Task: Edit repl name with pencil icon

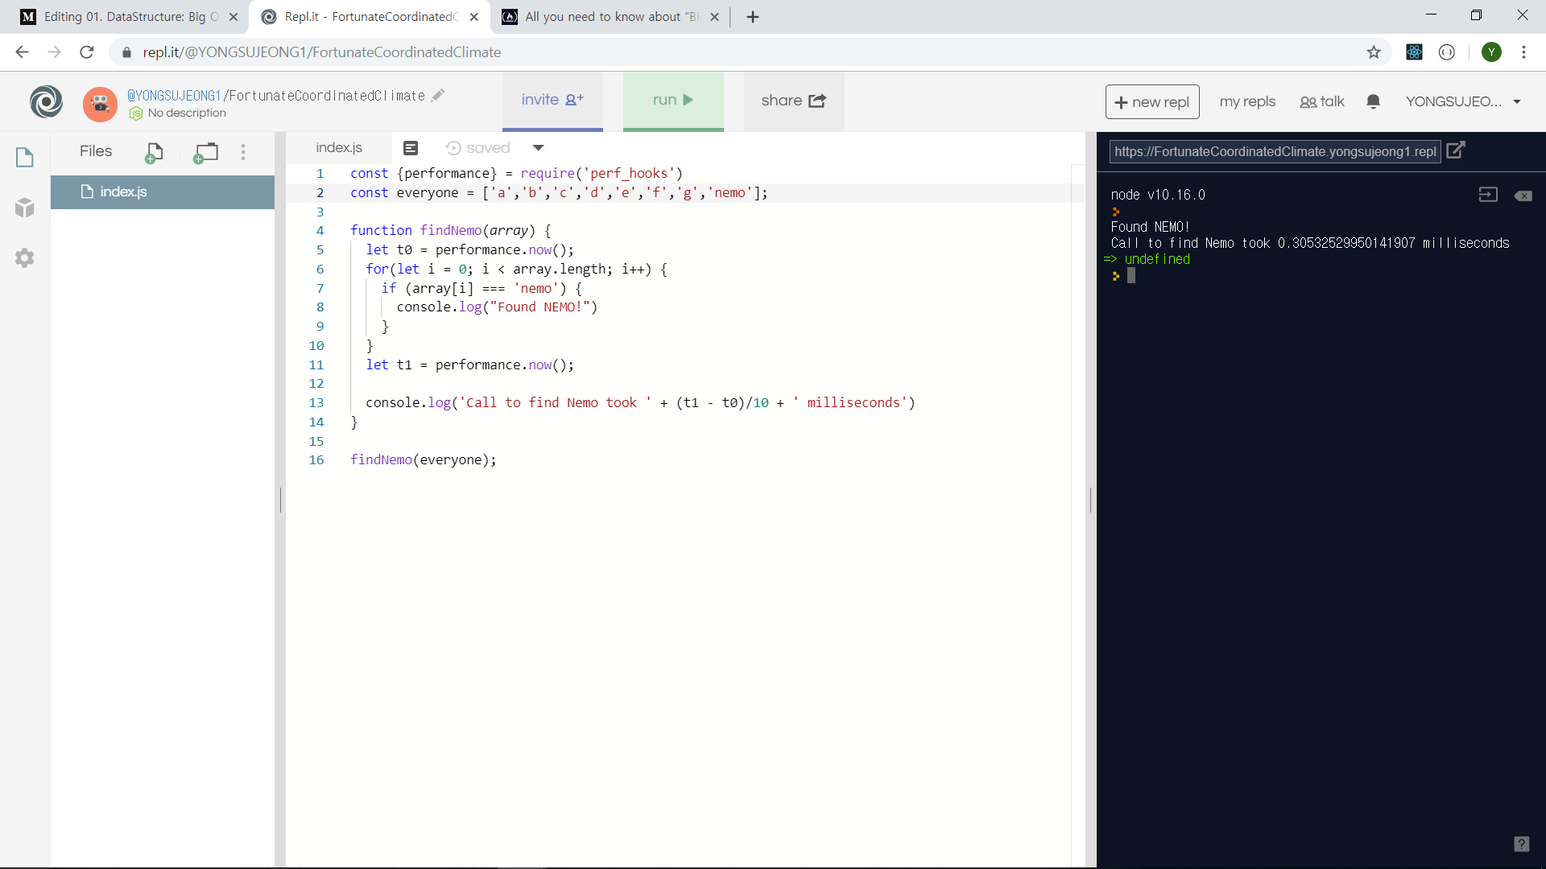Action: (x=438, y=95)
